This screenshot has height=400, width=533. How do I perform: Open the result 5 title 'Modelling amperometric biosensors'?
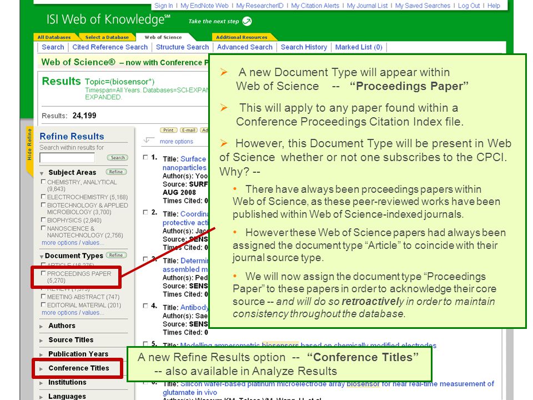tap(308, 345)
